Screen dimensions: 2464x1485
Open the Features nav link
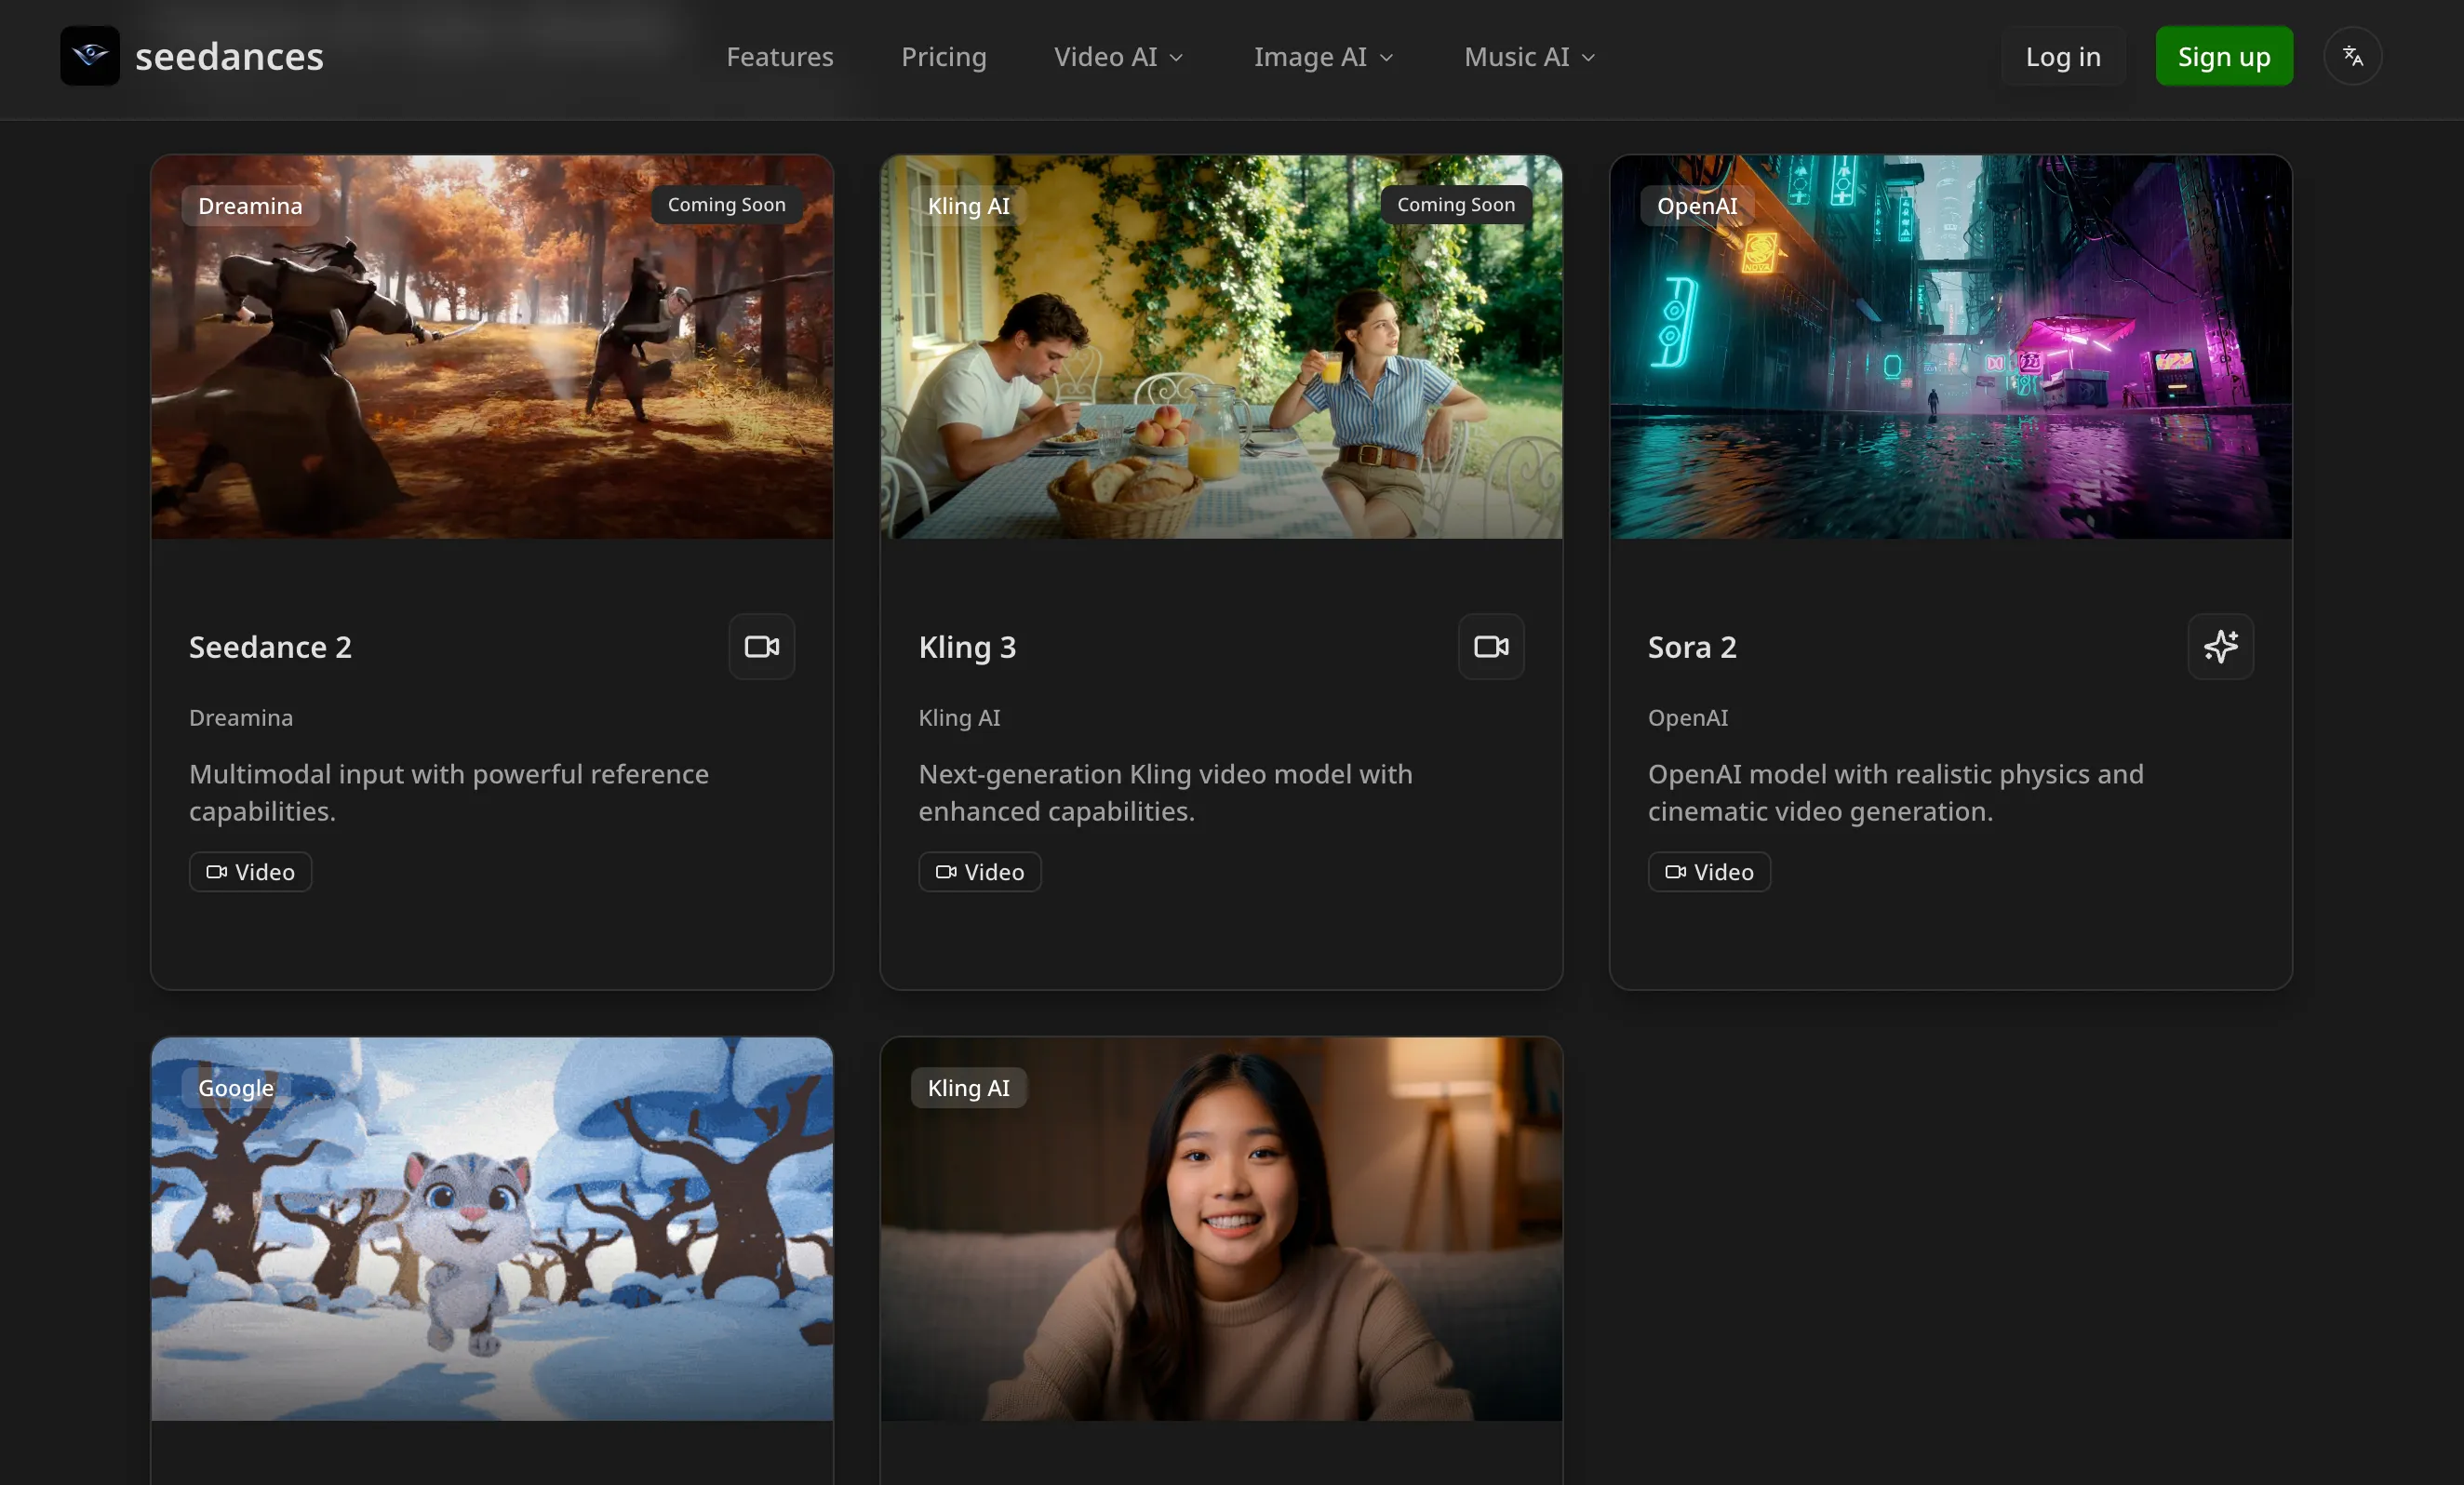(779, 57)
